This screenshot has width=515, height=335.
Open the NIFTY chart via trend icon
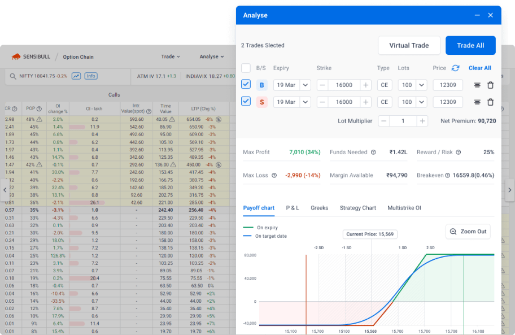[76, 75]
